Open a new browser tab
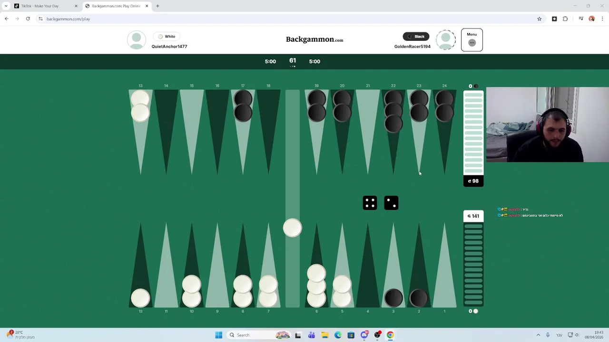The width and height of the screenshot is (609, 342). pos(157,6)
